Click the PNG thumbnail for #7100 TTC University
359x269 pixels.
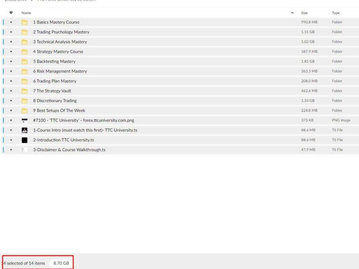point(25,120)
